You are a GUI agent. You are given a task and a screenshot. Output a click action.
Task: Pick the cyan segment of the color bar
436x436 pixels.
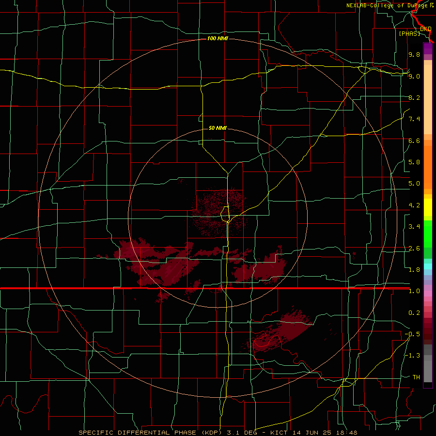(x=428, y=266)
